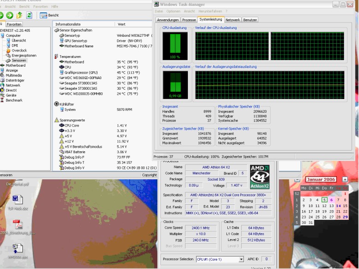
Task: Click the AMD Athlon 64 X2 logo
Action: point(260,177)
